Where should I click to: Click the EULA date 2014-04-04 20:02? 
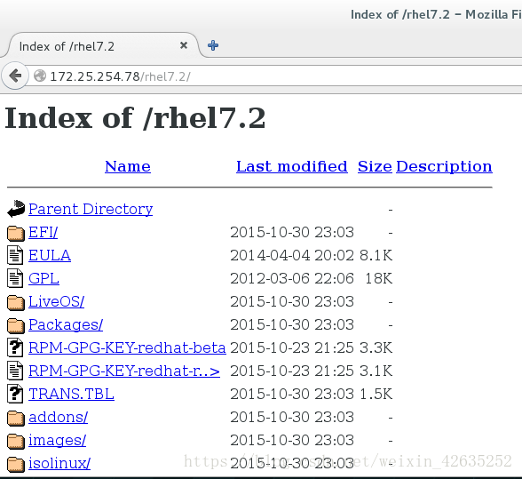[292, 255]
